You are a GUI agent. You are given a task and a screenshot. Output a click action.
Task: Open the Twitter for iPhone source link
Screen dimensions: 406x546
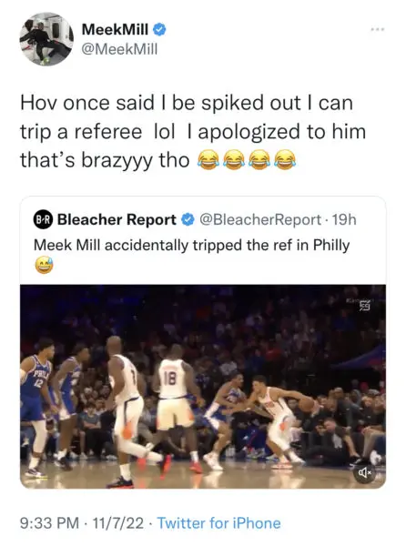pos(219,523)
